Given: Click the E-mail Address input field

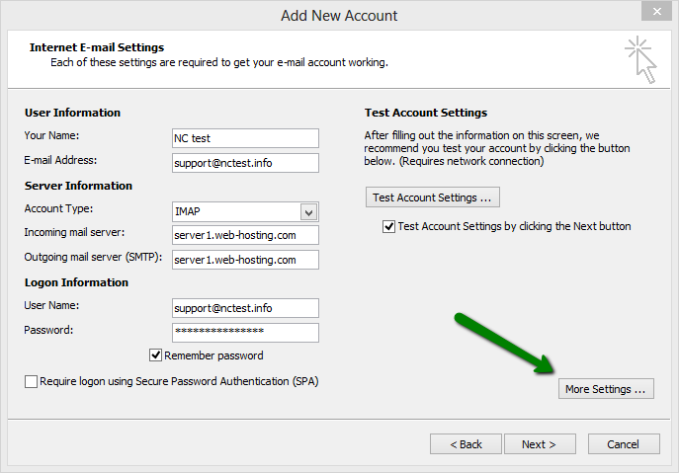Looking at the screenshot, I should (x=245, y=163).
